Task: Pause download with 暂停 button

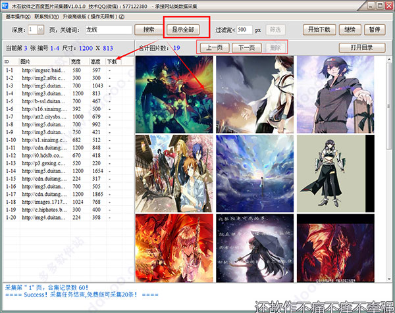Action: tap(375, 30)
